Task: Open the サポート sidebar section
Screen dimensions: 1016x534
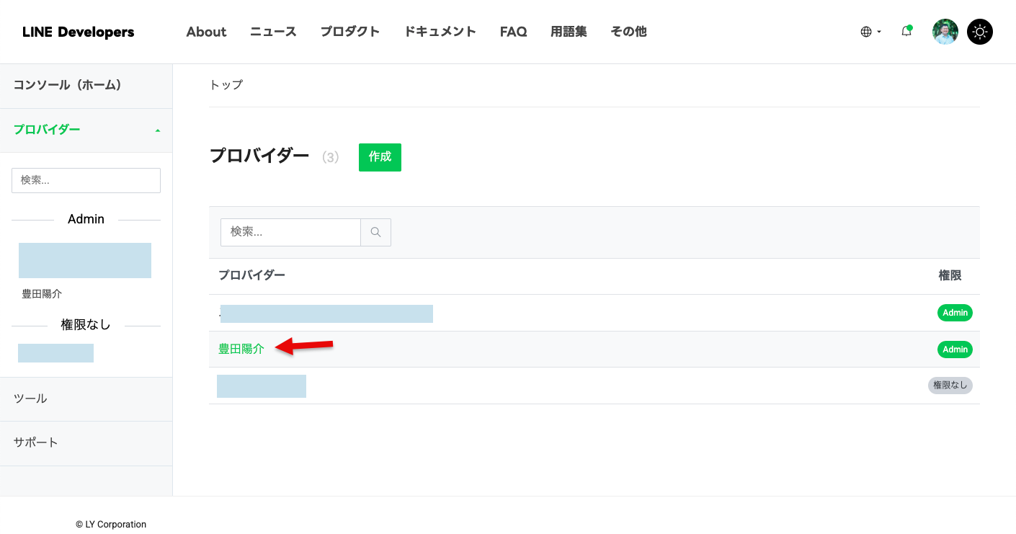Action: click(86, 442)
